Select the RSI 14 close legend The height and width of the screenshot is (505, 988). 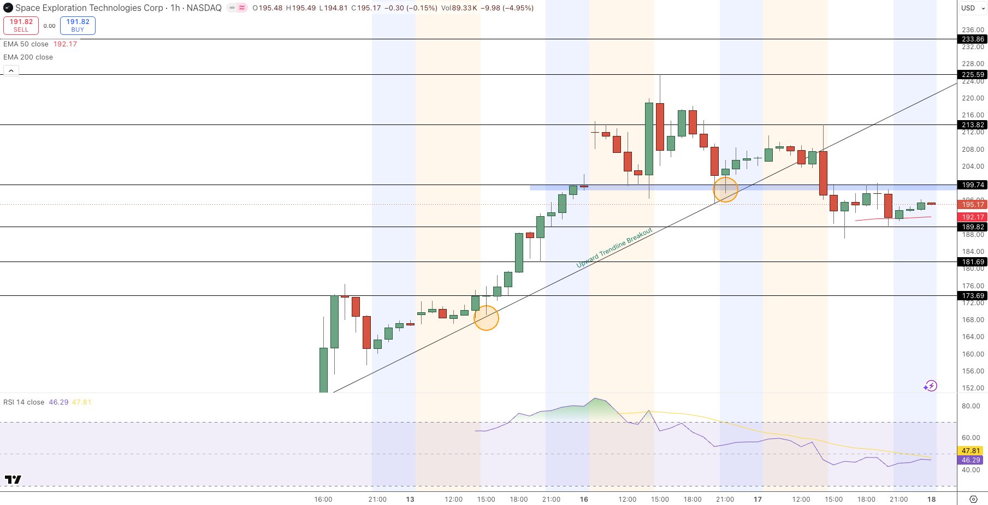[x=23, y=402]
